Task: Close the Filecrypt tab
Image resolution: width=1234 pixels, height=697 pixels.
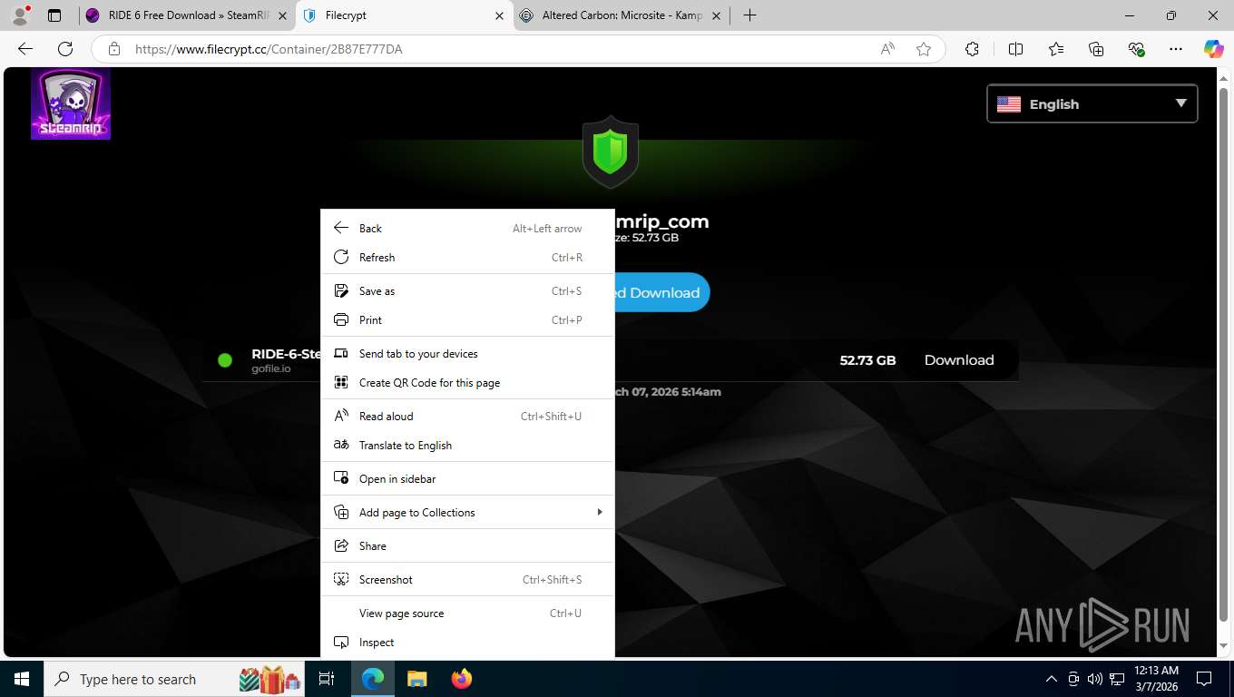Action: click(x=499, y=15)
